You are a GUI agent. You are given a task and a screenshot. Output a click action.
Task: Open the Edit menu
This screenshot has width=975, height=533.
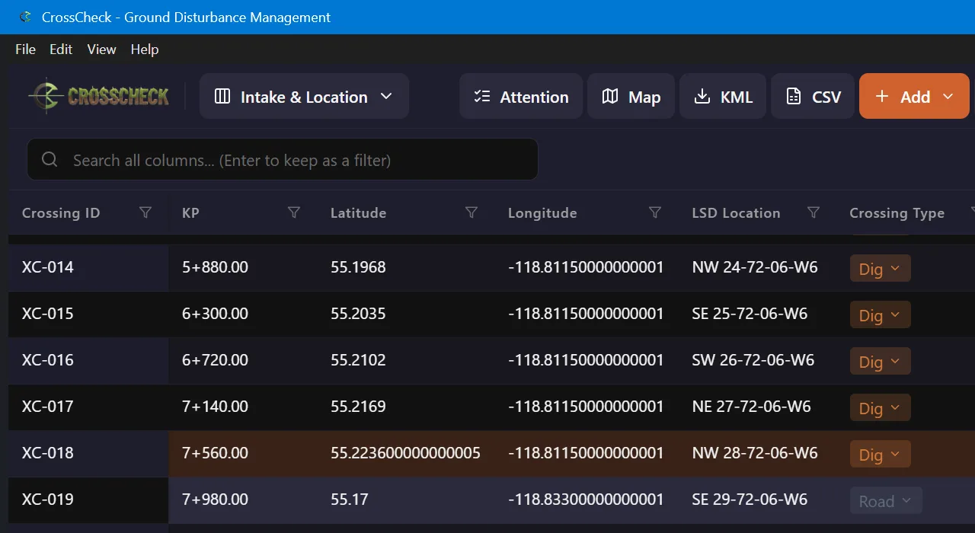coord(61,49)
